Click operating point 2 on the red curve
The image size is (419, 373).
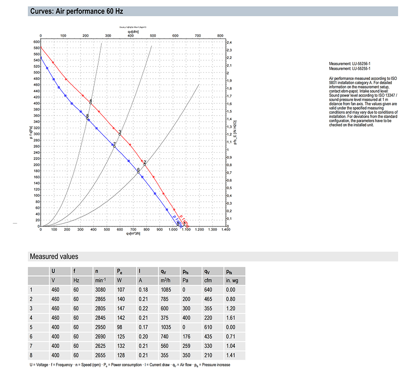click(x=145, y=164)
